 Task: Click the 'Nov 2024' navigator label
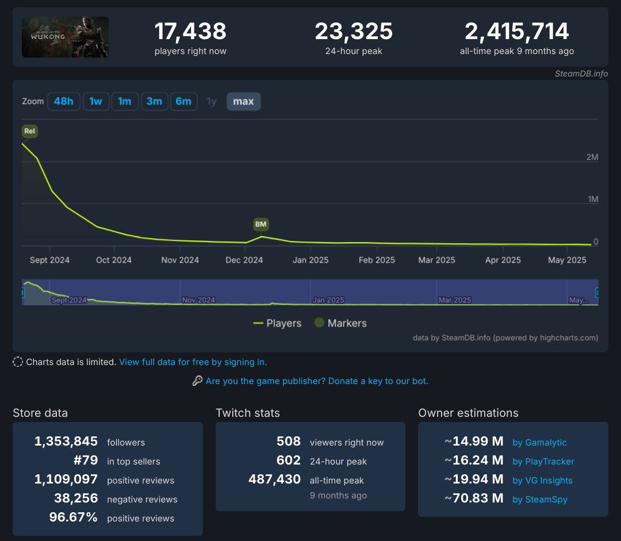point(198,300)
